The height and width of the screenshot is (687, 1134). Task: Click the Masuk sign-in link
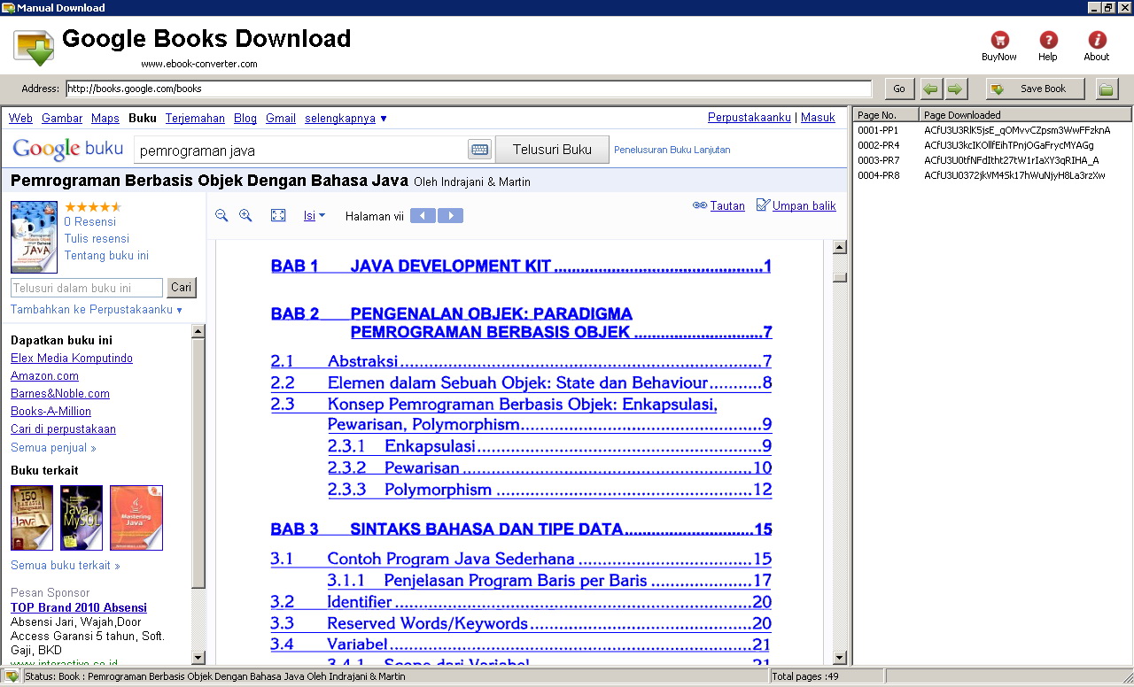click(x=818, y=117)
